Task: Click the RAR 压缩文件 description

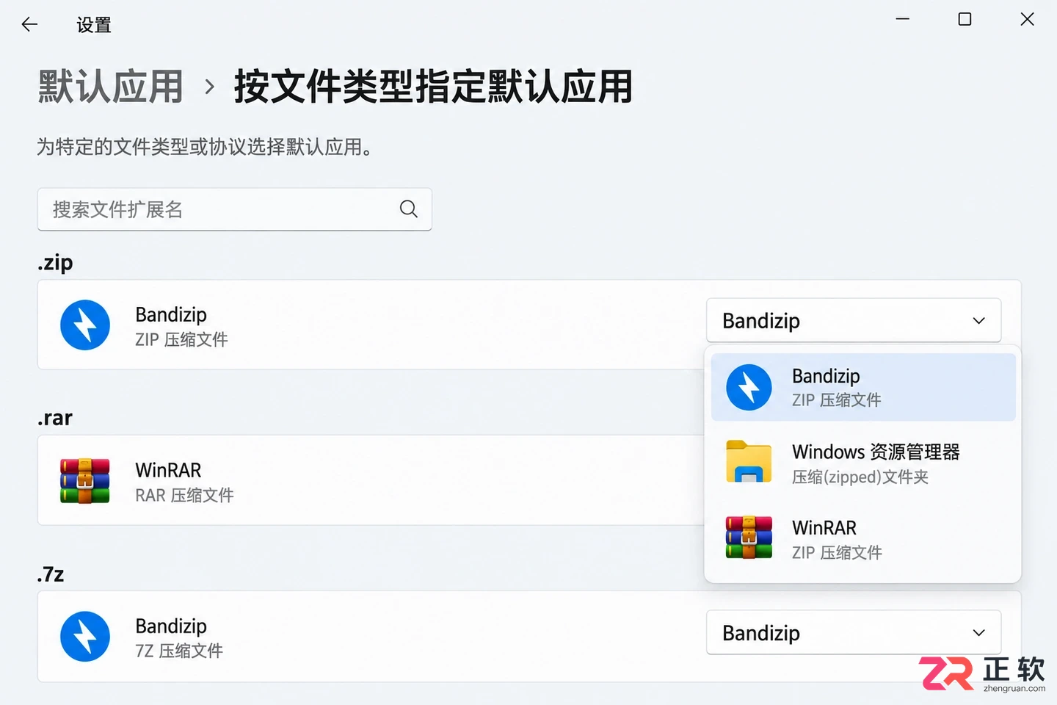Action: tap(184, 496)
